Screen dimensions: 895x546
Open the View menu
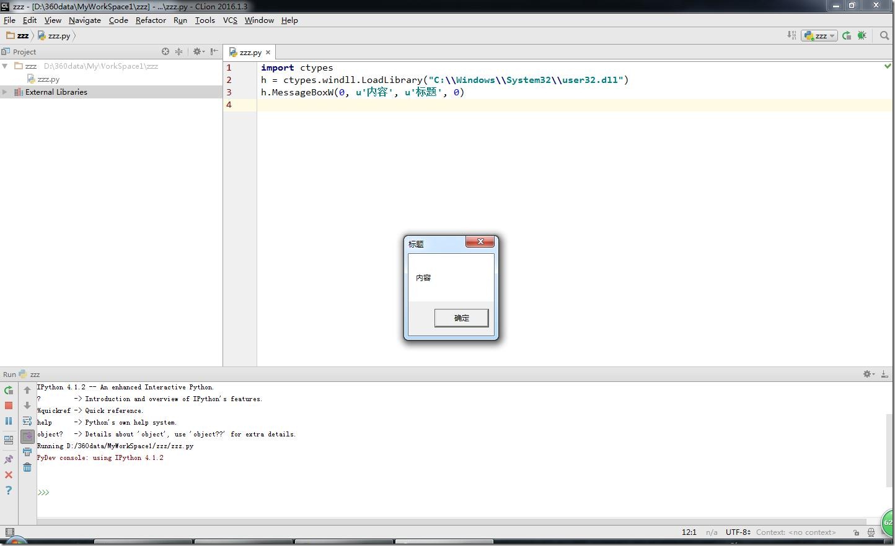[x=53, y=20]
